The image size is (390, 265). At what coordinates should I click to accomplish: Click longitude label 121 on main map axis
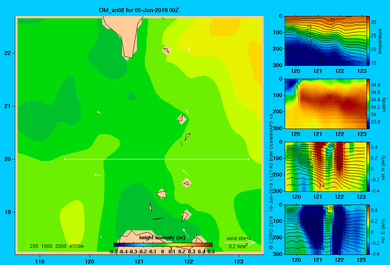pyautogui.click(x=139, y=261)
